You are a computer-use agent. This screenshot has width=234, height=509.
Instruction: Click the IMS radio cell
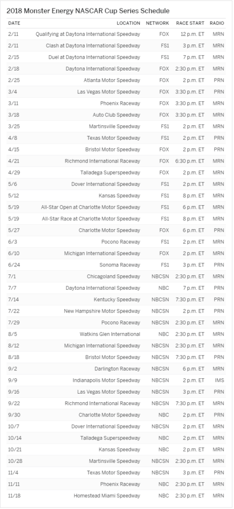click(x=220, y=380)
